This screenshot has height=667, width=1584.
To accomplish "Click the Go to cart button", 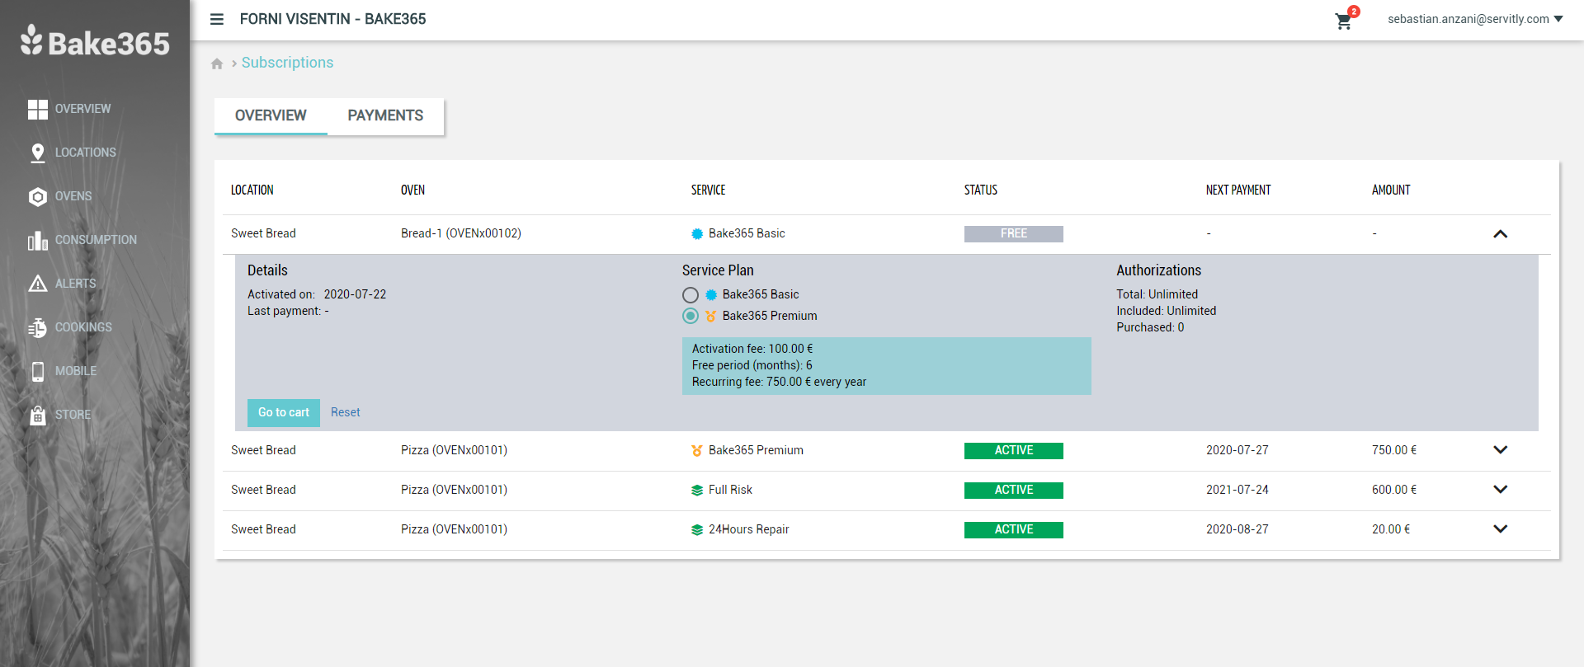I will coord(284,413).
